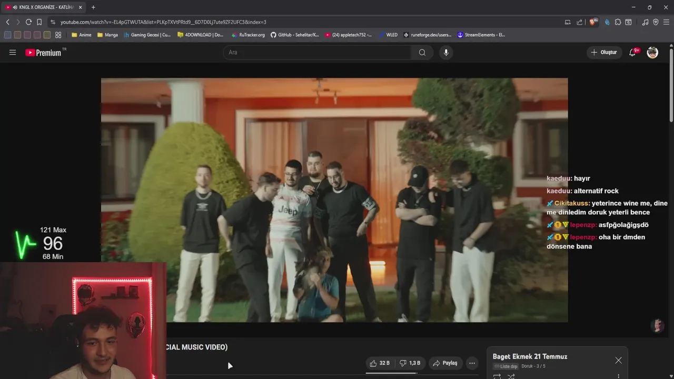Image resolution: width=674 pixels, height=379 pixels.
Task: Open the Doruk playlist owner link
Action: 527,366
